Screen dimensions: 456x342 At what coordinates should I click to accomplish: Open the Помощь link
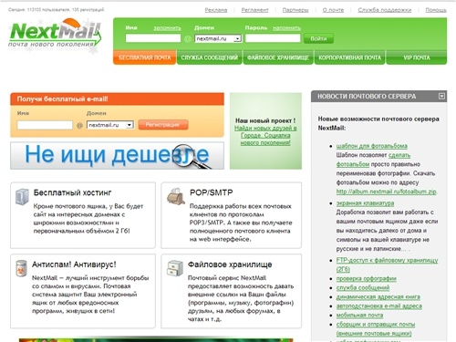tap(436, 10)
